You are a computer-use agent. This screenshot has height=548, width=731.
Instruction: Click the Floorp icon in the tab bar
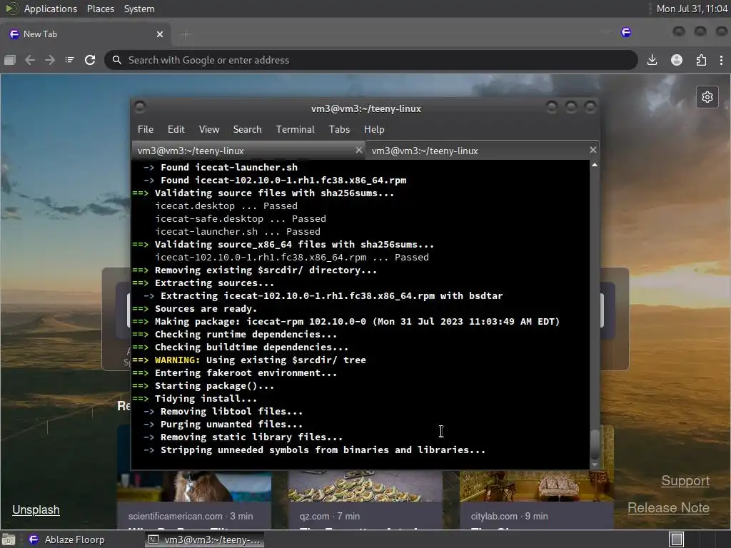pos(626,32)
